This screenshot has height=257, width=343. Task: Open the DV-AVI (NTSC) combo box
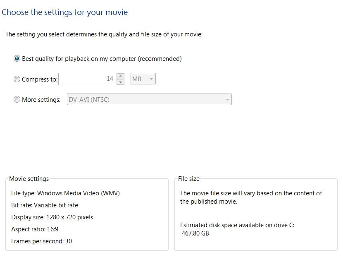pyautogui.click(x=149, y=99)
